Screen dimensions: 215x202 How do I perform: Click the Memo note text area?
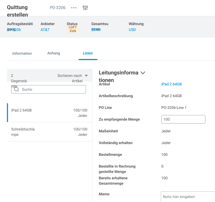tap(188, 197)
